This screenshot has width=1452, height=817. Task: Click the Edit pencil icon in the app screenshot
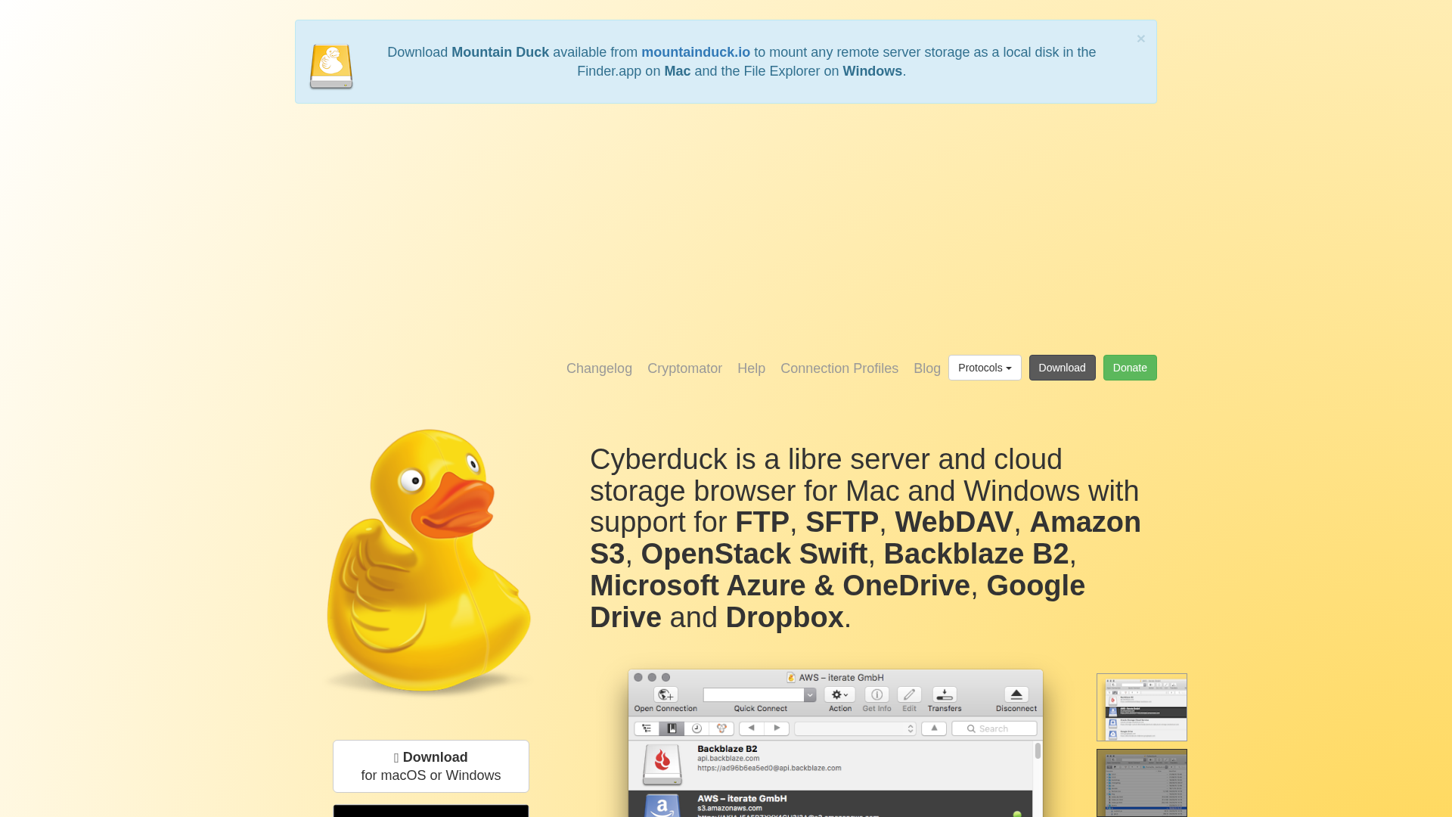[909, 694]
